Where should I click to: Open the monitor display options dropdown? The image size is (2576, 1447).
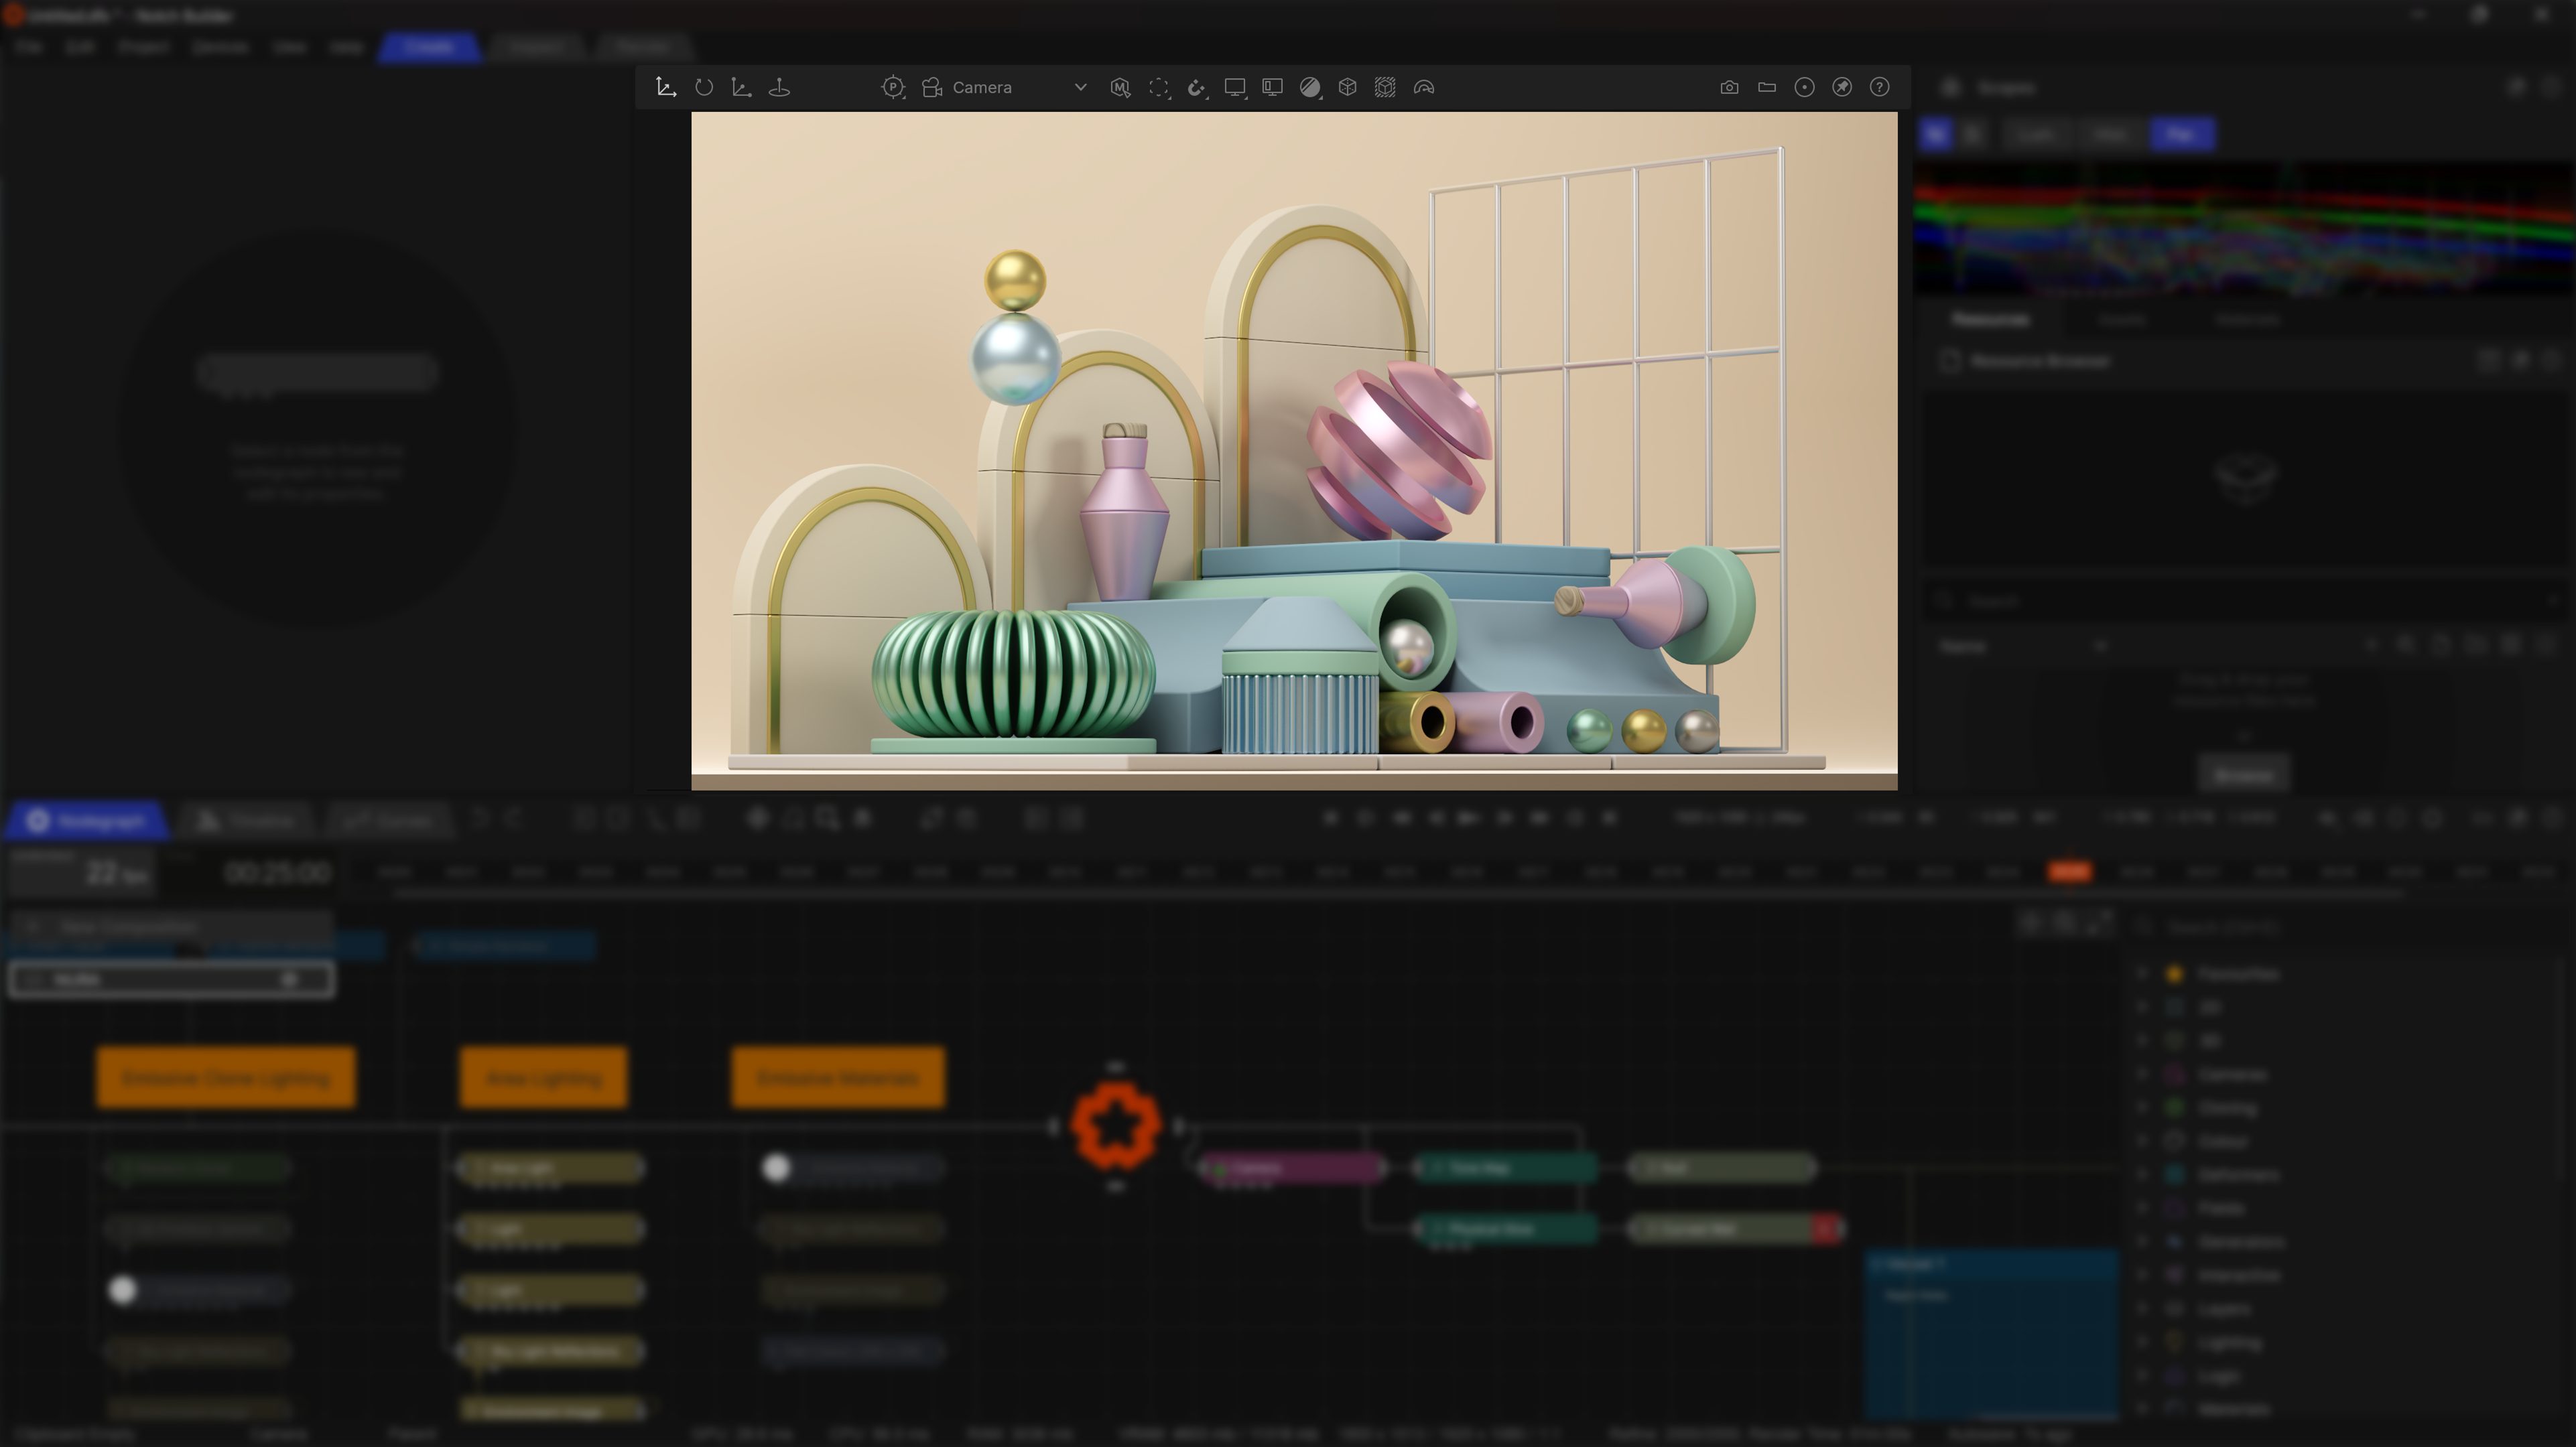(1235, 88)
